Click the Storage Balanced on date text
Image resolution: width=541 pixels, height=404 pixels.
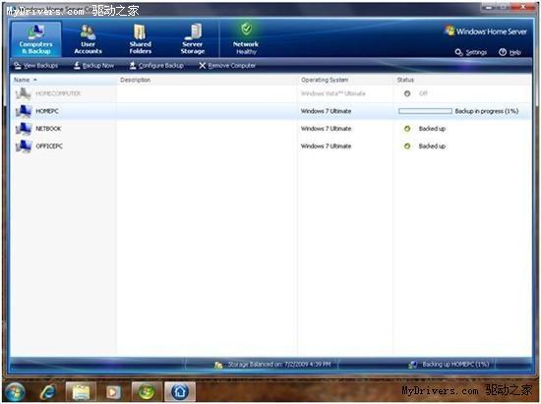click(279, 365)
